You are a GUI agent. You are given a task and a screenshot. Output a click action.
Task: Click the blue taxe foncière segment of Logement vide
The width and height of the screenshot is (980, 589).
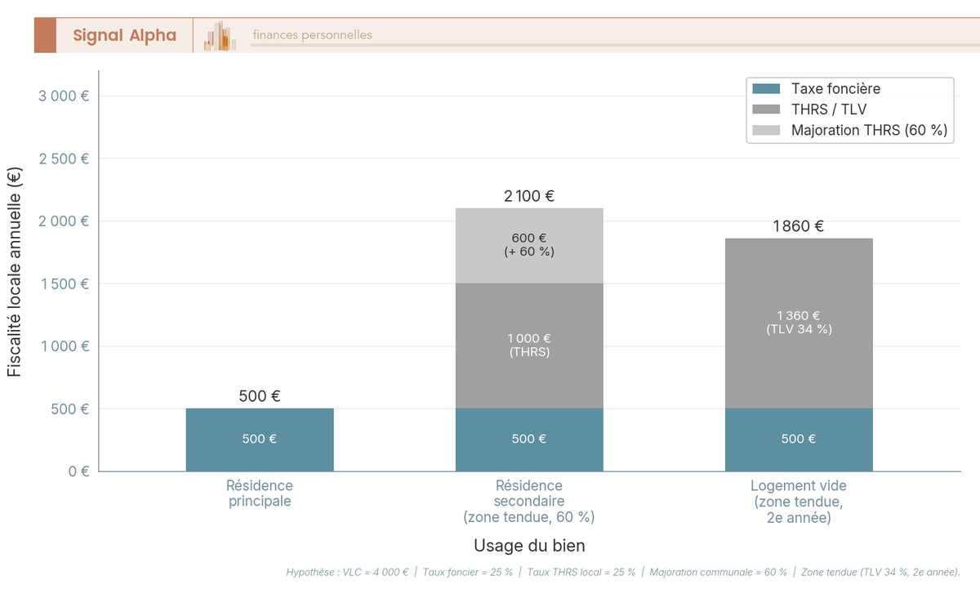[799, 440]
